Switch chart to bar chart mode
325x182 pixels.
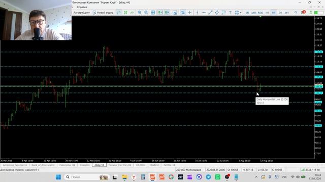click(119, 13)
